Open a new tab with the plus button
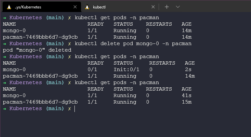Image resolution: width=251 pixels, height=137 pixels. pyautogui.click(x=167, y=7)
